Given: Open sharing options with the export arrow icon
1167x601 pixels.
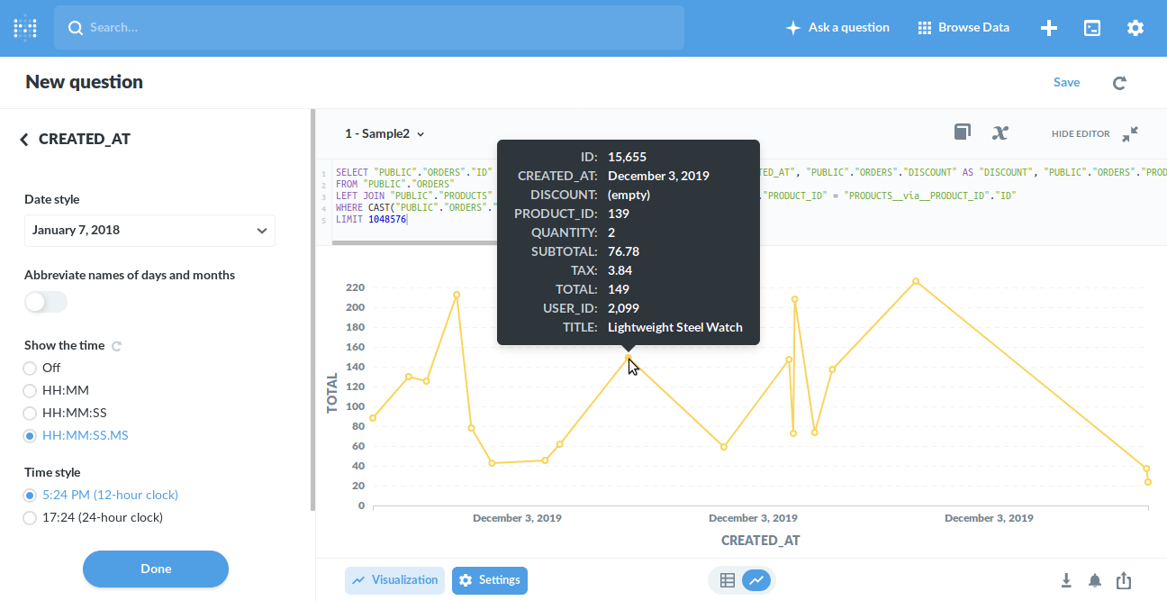Looking at the screenshot, I should 1124,580.
